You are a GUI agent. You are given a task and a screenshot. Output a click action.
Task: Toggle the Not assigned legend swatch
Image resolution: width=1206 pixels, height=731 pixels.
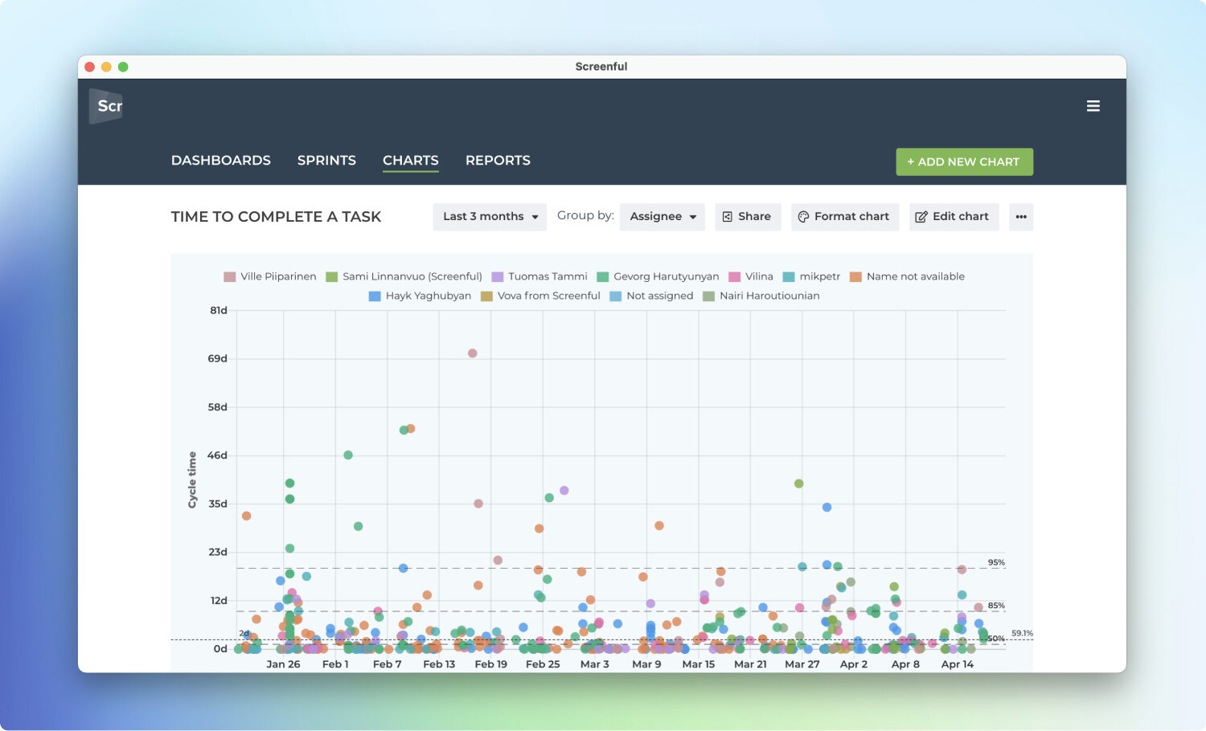click(x=616, y=296)
